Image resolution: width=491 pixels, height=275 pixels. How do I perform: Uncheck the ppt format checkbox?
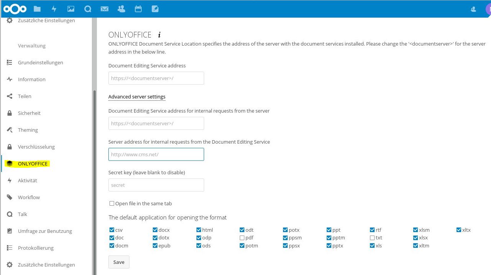click(329, 230)
